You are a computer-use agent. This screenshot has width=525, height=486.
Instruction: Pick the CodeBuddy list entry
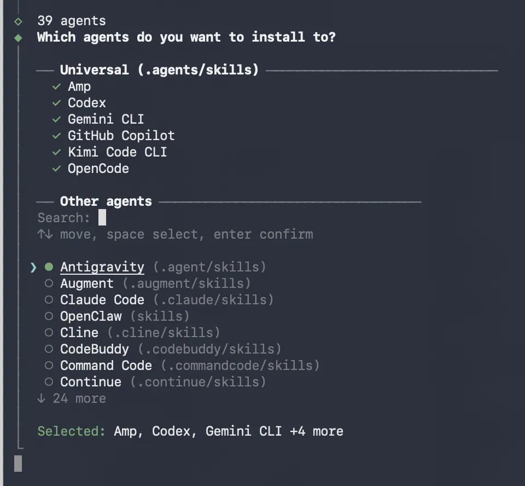pyautogui.click(x=95, y=349)
